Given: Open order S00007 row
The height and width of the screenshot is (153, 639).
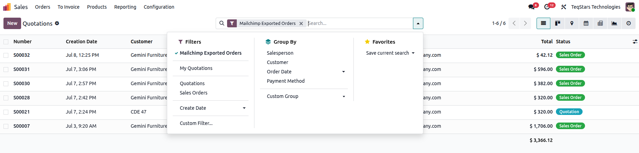Looking at the screenshot, I should click(x=319, y=126).
